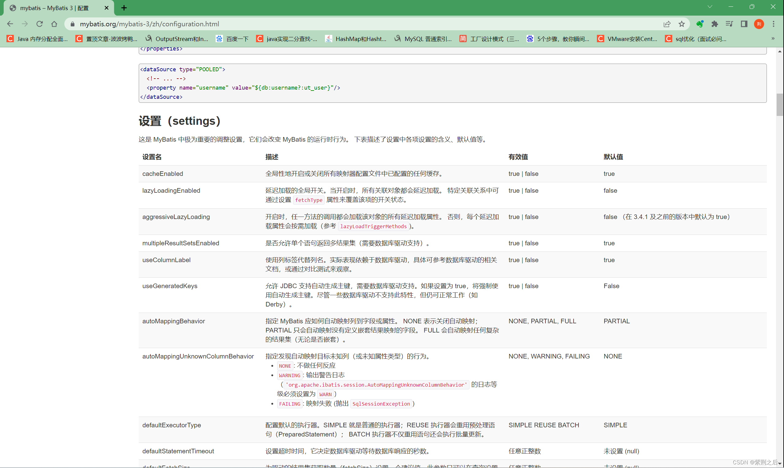Open the media control icon
Screen dimensions: 784x468
(x=729, y=24)
